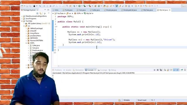
Task: Click the Pin Console icon
Action: [x=182, y=70]
